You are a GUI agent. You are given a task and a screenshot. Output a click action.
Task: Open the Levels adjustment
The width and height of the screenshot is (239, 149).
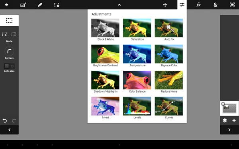(137, 108)
